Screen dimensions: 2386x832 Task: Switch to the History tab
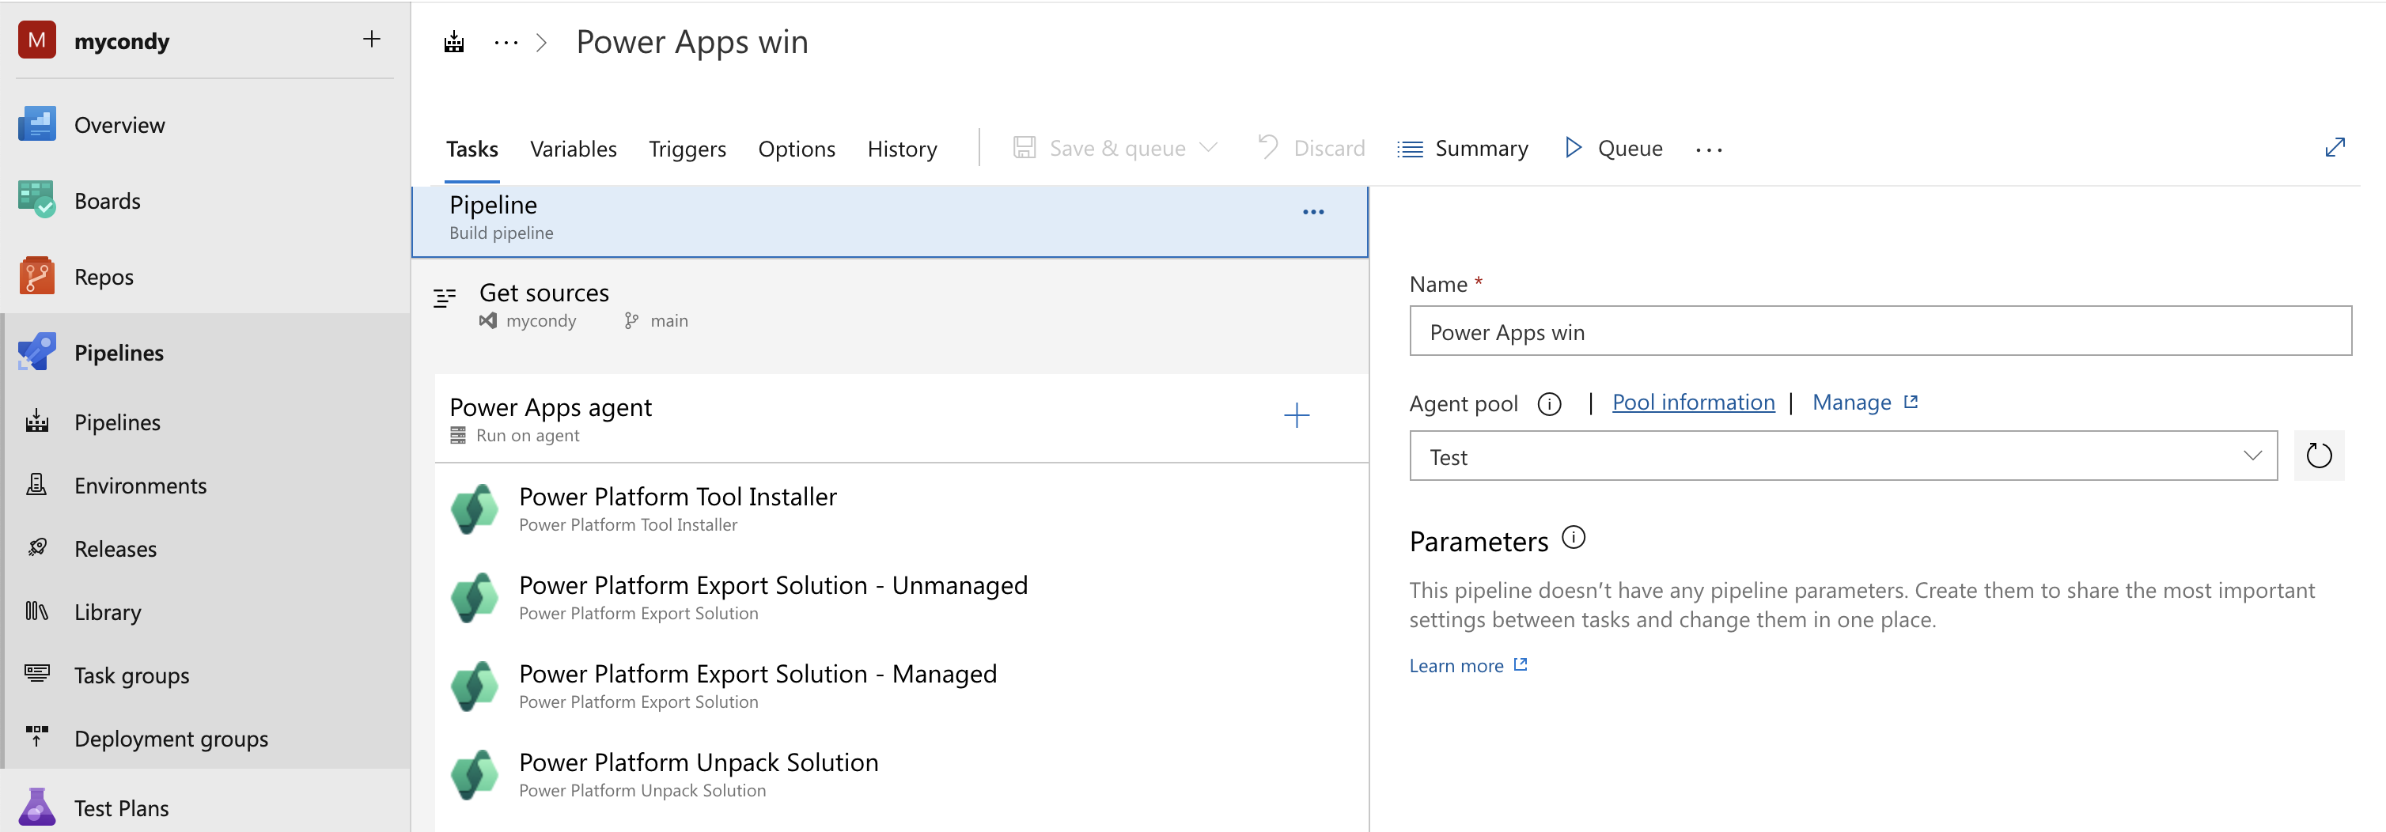(902, 149)
